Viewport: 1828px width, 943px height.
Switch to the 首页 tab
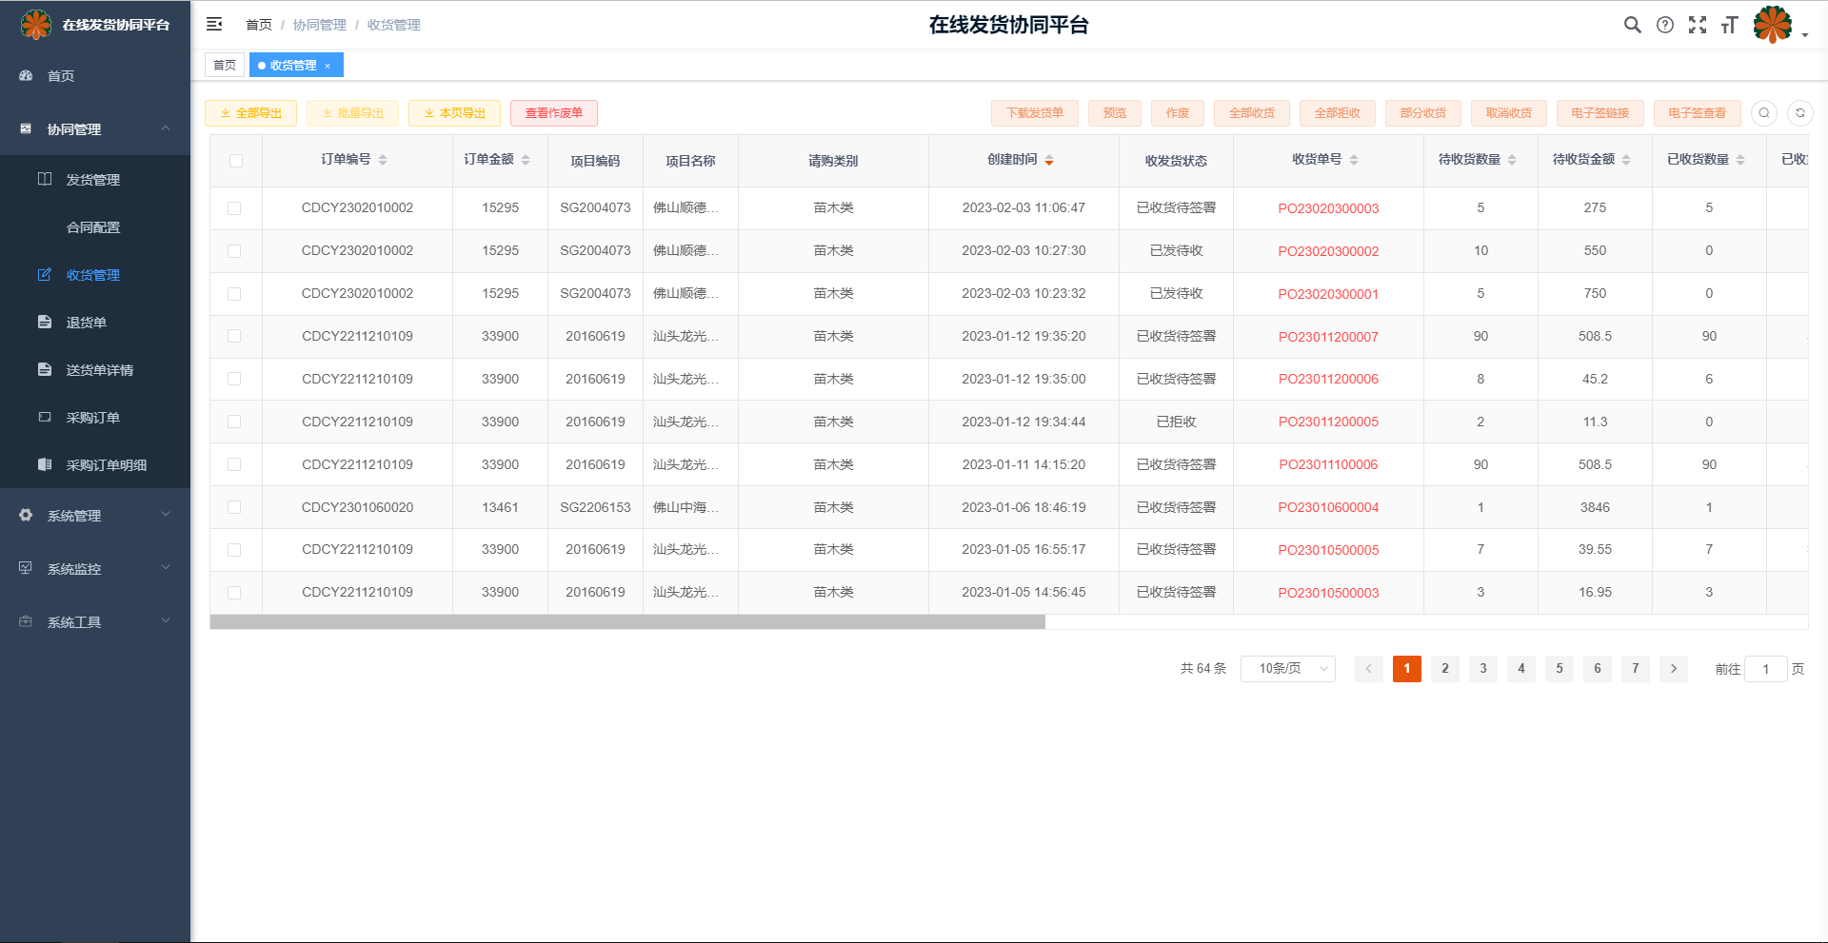pyautogui.click(x=225, y=66)
